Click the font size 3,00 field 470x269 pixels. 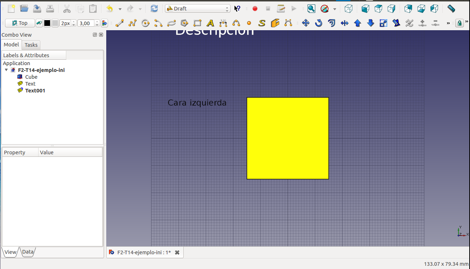click(x=86, y=23)
